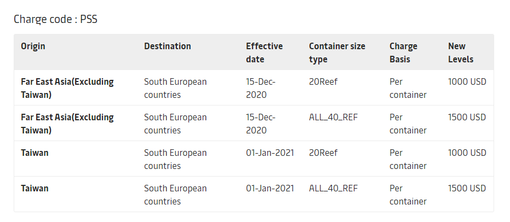Click second row's Far East Asia origin cell
This screenshot has width=510, height=222.
click(67, 124)
